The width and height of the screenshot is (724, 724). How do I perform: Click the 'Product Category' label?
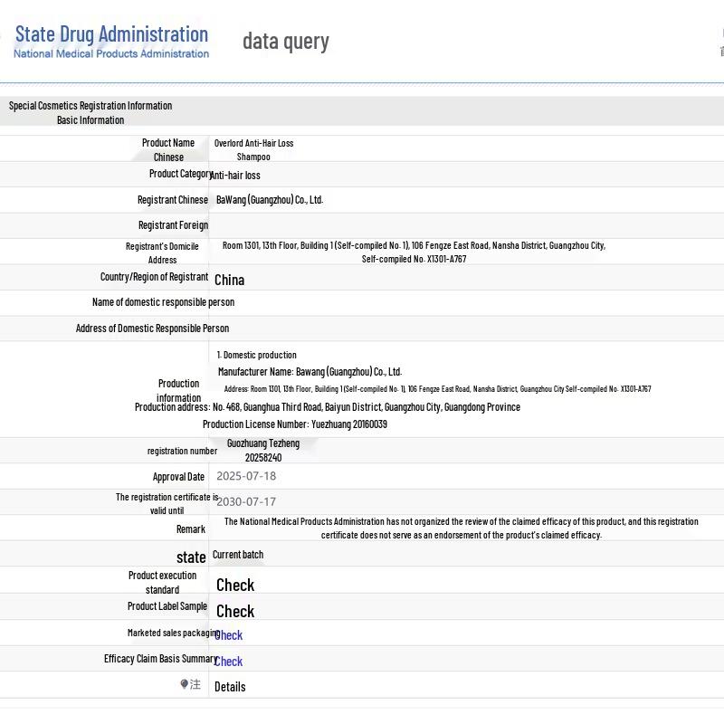coord(180,174)
